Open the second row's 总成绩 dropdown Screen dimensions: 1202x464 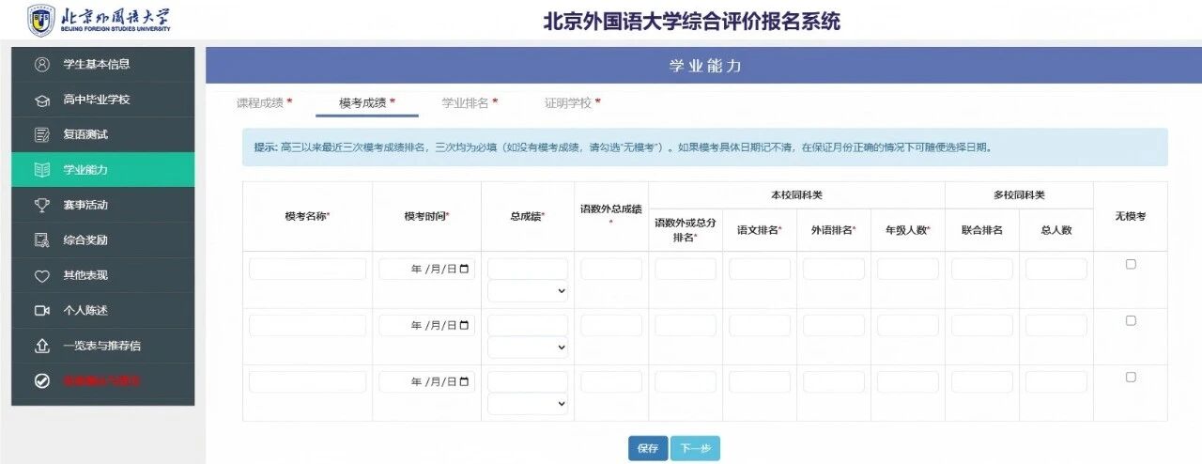point(528,348)
